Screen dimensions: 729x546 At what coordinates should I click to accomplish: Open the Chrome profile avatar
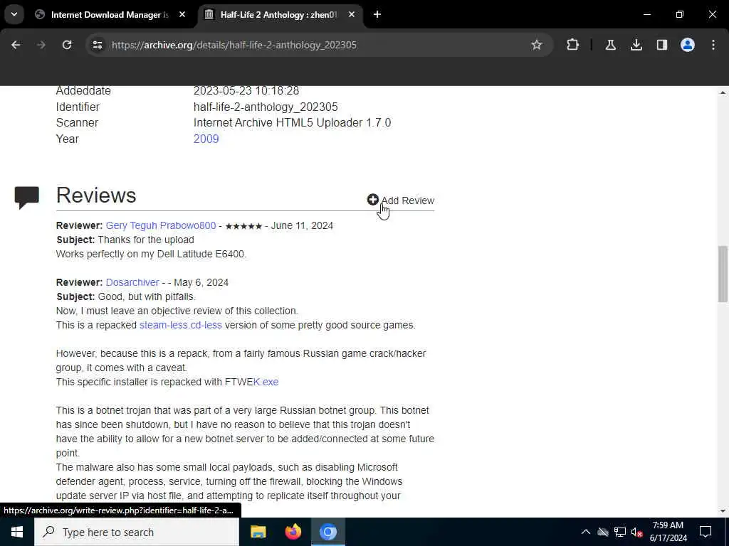pos(687,45)
